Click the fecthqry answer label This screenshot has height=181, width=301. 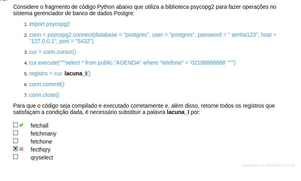(x=40, y=150)
